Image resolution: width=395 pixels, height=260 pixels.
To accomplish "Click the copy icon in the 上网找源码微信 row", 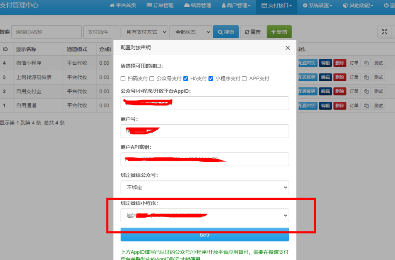I will pyautogui.click(x=366, y=77).
